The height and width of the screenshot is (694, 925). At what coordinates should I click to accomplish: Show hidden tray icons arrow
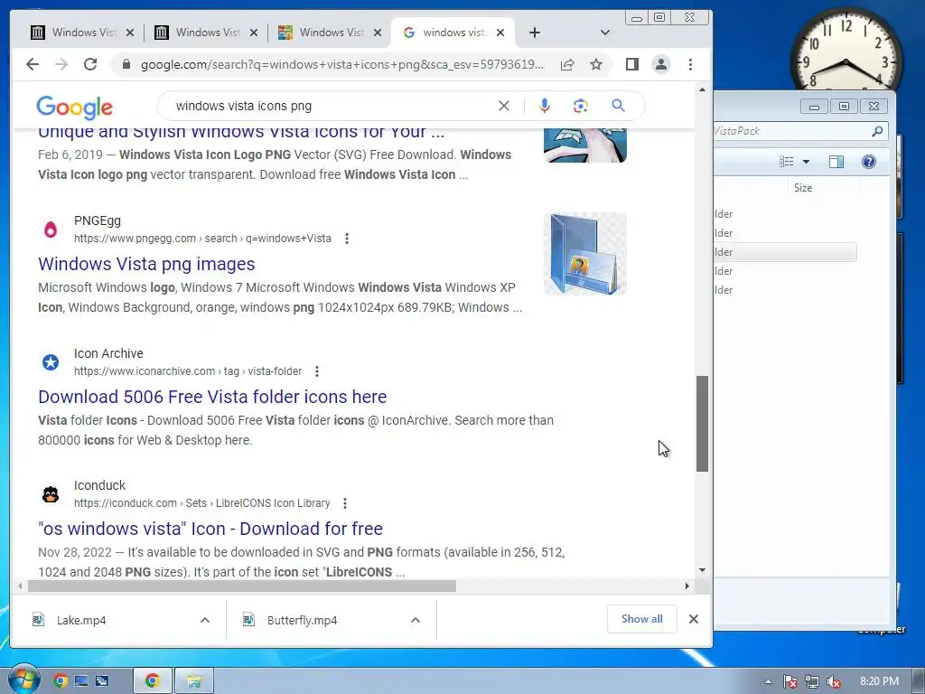pos(768,681)
